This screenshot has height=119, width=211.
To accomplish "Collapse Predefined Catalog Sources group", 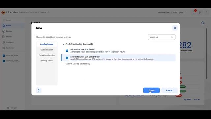I will (63, 44).
